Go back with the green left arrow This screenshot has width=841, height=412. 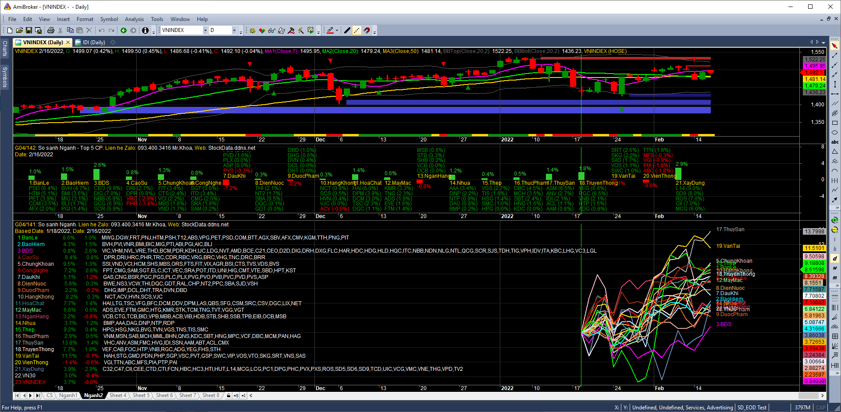[x=124, y=30]
